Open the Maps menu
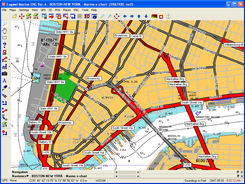Screen dimensions: 245x184 pos(13,10)
